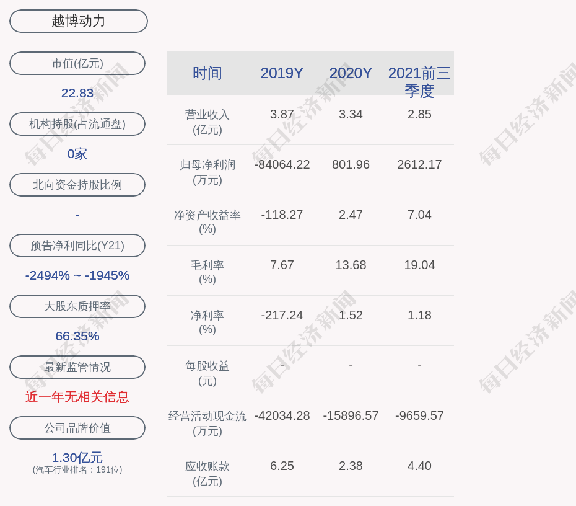
Task: Select the 市值(亿元) label pill
Action: coord(77,63)
